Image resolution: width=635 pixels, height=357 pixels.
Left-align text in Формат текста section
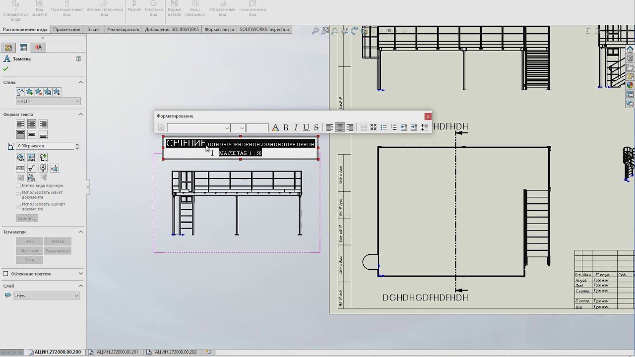pos(20,124)
